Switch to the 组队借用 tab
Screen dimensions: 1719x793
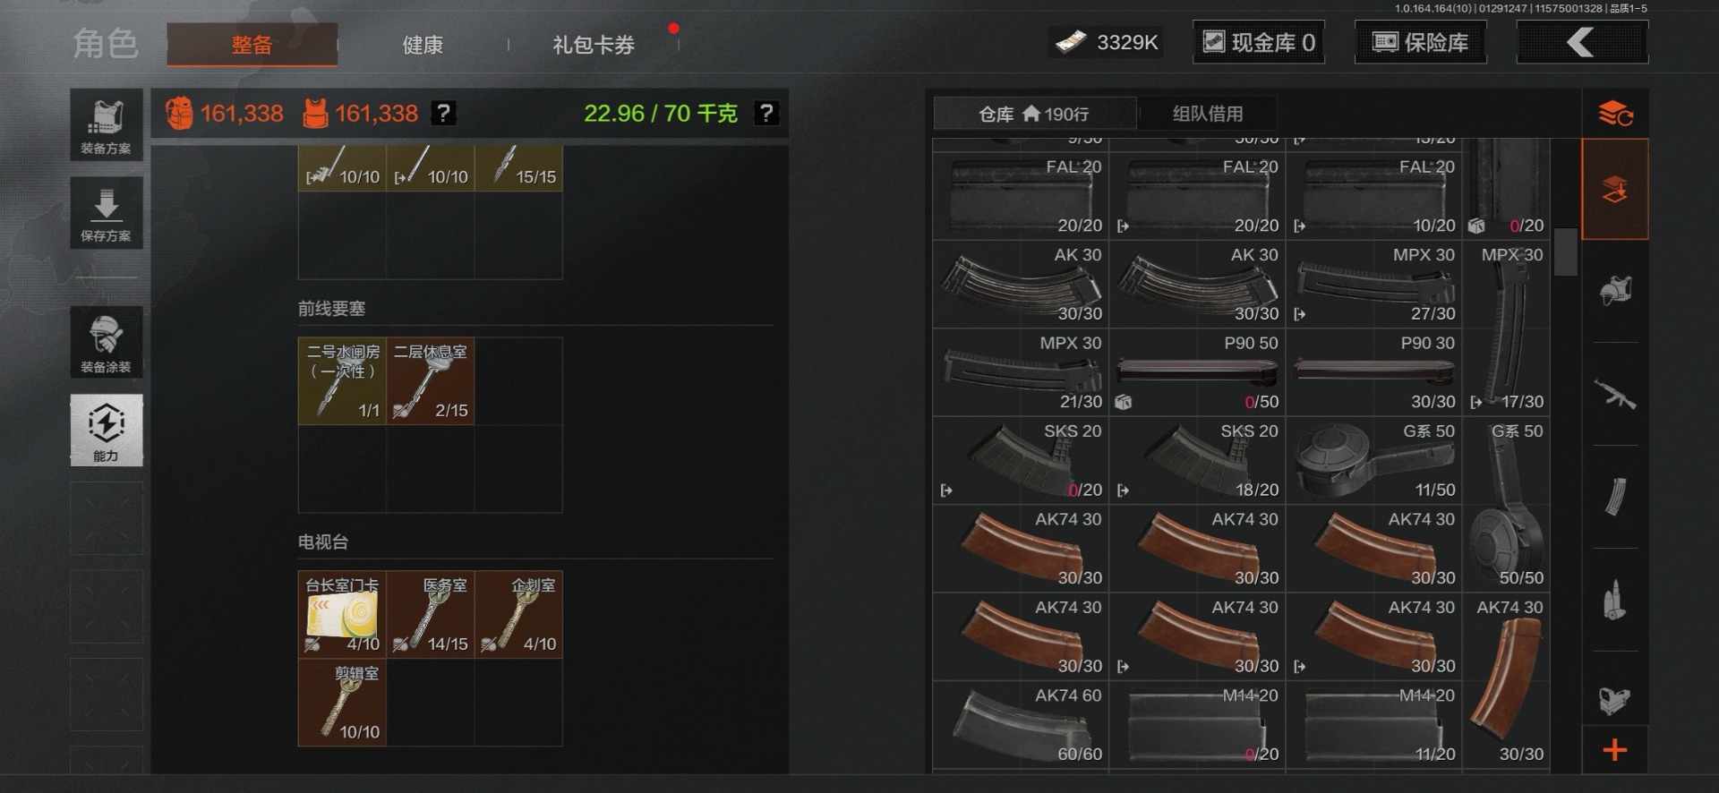click(x=1208, y=114)
